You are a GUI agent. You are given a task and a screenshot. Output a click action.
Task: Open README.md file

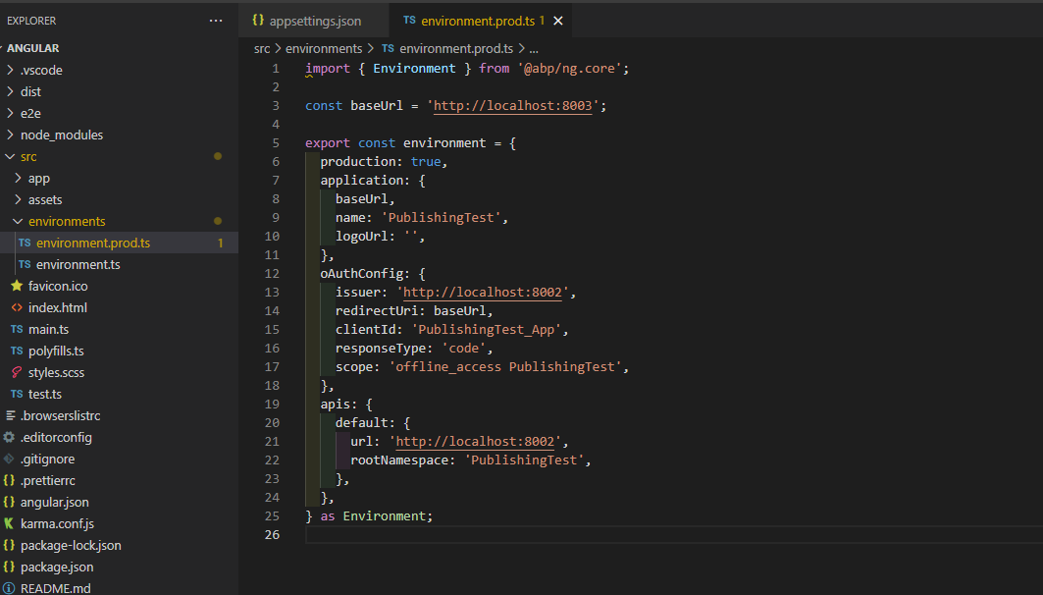[55, 588]
